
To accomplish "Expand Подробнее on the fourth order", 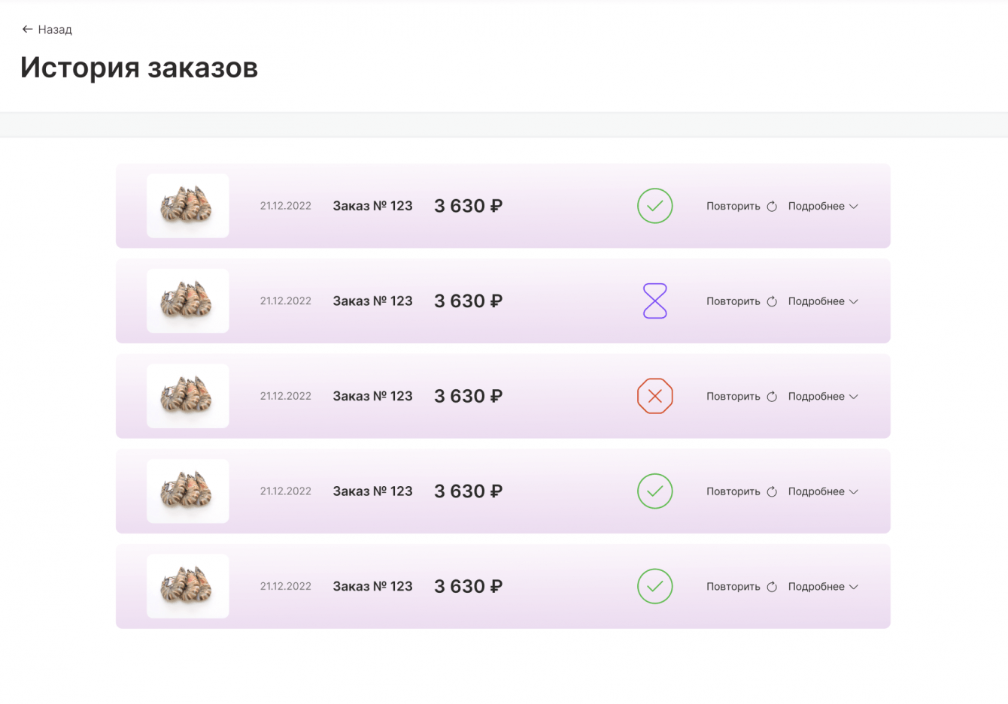I will coord(823,491).
